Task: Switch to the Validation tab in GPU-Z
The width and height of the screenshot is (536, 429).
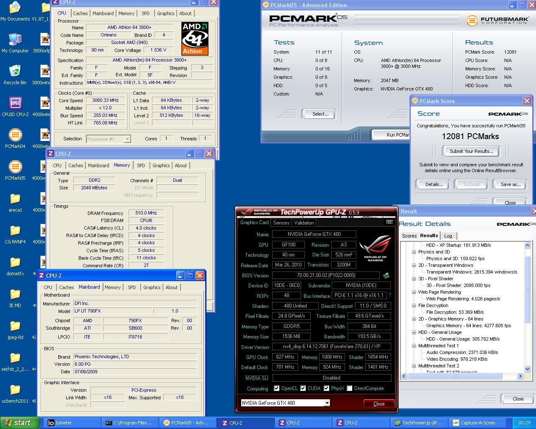Action: tap(304, 223)
